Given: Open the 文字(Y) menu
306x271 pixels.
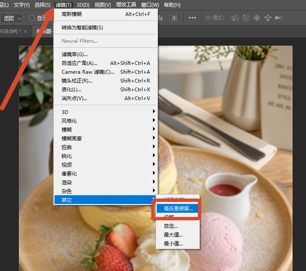Looking at the screenshot, I should point(22,5).
